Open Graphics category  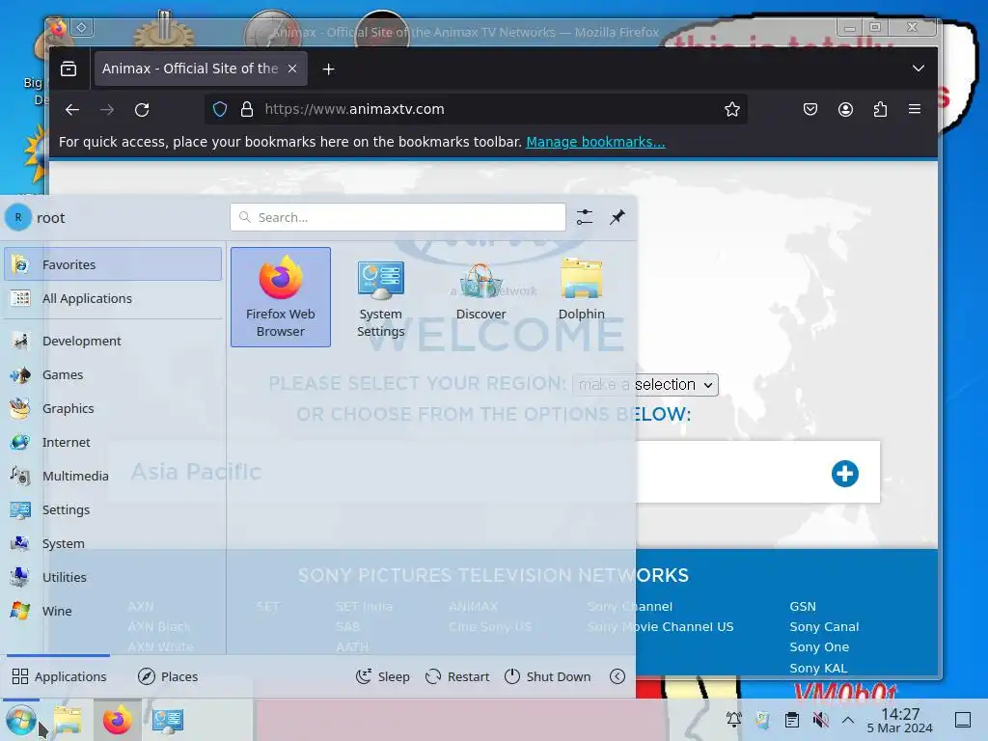(x=113, y=408)
